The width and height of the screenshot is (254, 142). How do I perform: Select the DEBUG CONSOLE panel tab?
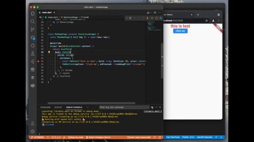pyautogui.click(x=74, y=107)
